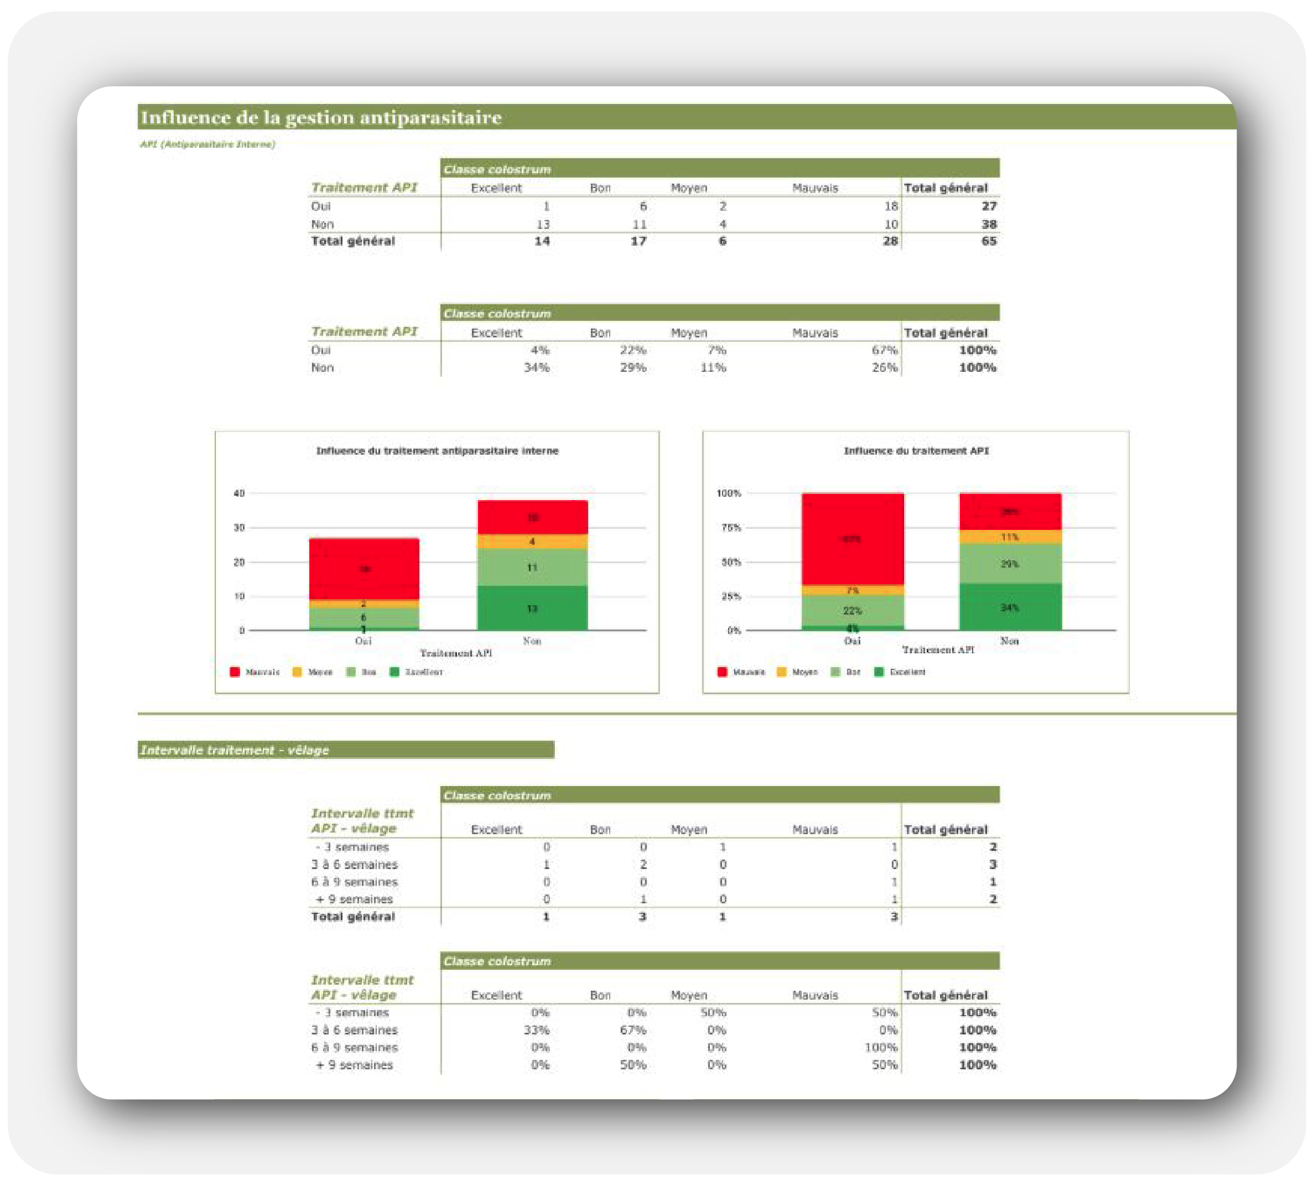Click the Classe colostrum header of the first table
This screenshot has width=1314, height=1186.
pos(498,169)
